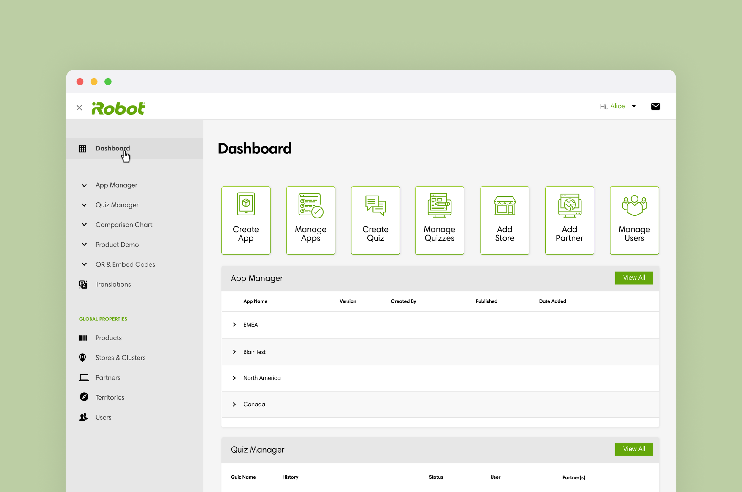Click the iRobot logo
This screenshot has height=492, width=742.
[x=118, y=108]
